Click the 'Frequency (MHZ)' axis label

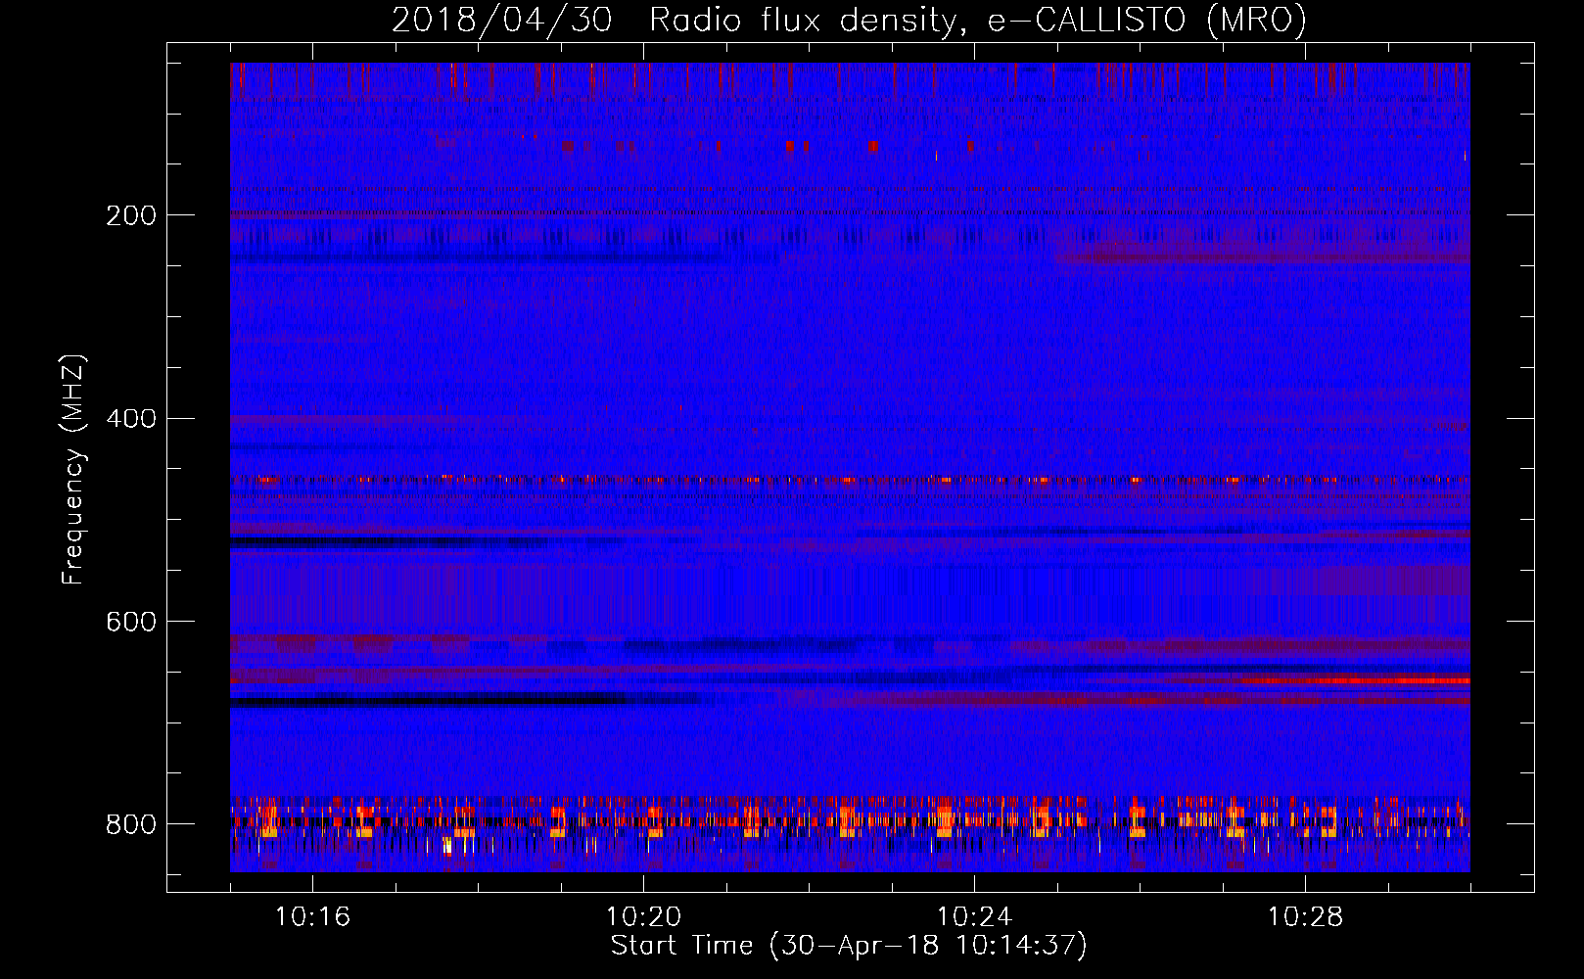73,469
